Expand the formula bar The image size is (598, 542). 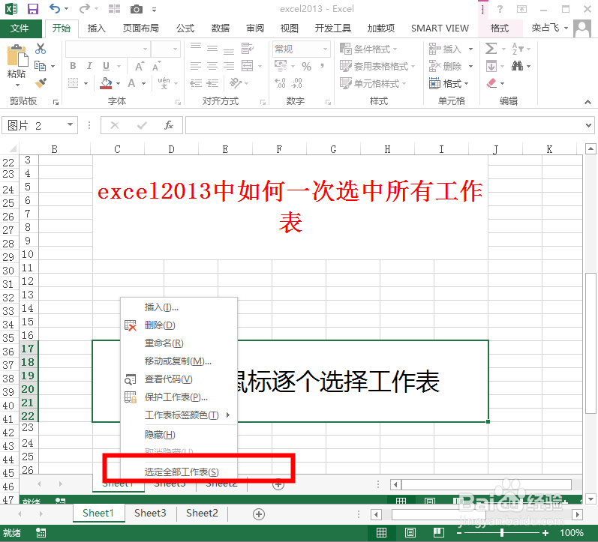(x=588, y=125)
